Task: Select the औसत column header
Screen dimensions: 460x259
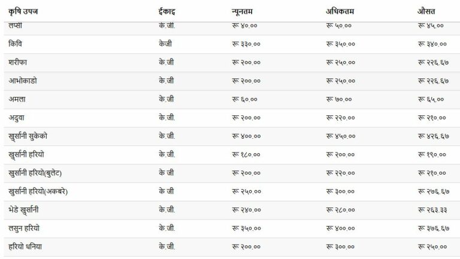Action: [426, 11]
